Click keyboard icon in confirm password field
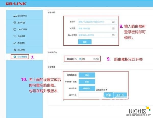The height and width of the screenshot is (118, 153). coord(113,35)
